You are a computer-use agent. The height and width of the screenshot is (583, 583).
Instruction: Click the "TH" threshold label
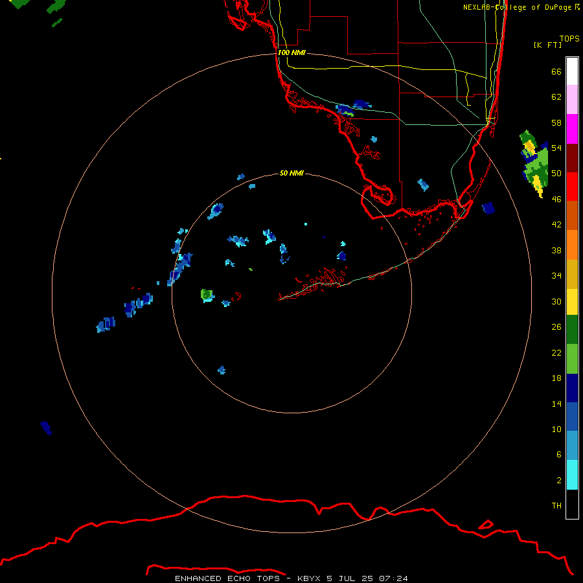556,506
